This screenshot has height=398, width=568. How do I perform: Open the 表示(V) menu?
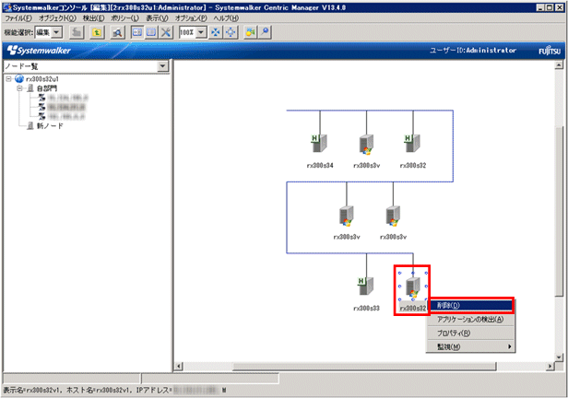coord(157,18)
